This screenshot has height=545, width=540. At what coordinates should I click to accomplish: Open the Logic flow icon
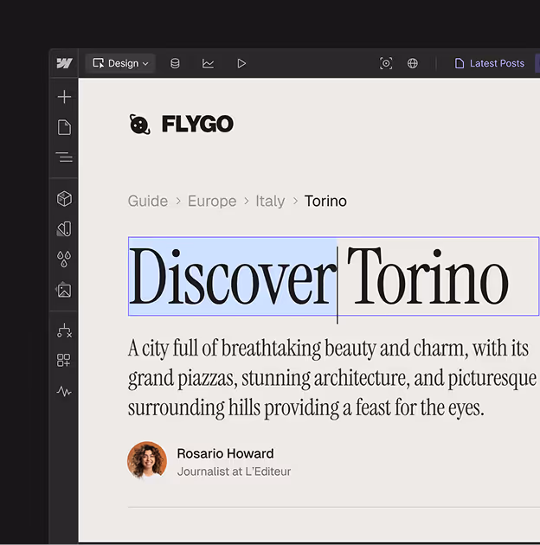click(x=64, y=330)
